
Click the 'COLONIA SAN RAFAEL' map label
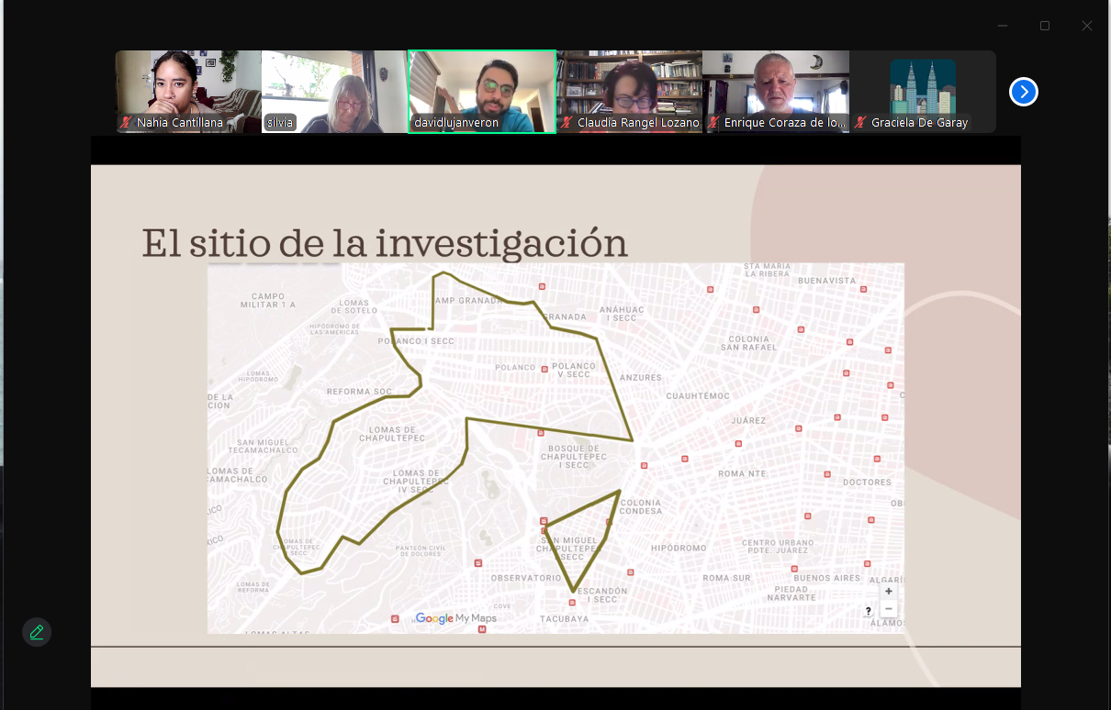pos(748,343)
